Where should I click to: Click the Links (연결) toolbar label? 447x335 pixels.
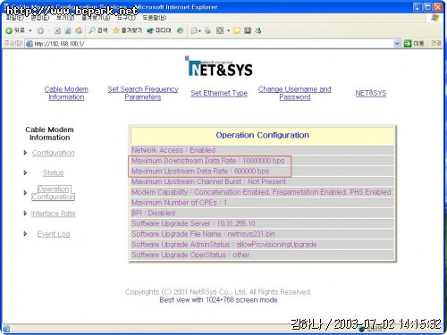(436, 44)
